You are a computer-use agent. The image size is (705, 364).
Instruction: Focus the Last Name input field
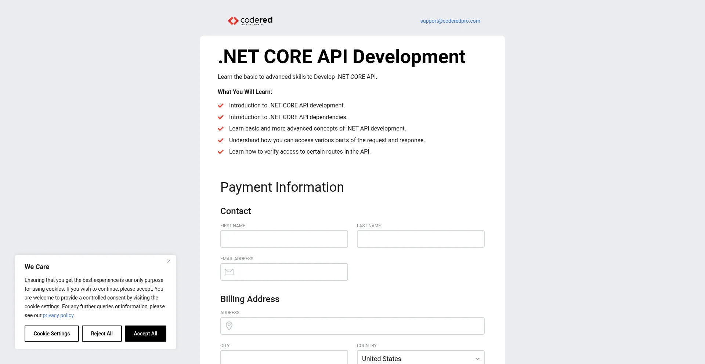pos(420,239)
